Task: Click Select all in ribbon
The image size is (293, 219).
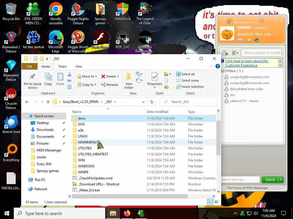Action: coord(185,74)
